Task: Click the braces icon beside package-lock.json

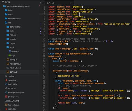Action: pos(6,92)
